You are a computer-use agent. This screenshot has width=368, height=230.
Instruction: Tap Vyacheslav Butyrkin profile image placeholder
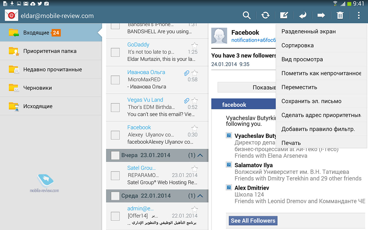click(x=229, y=135)
